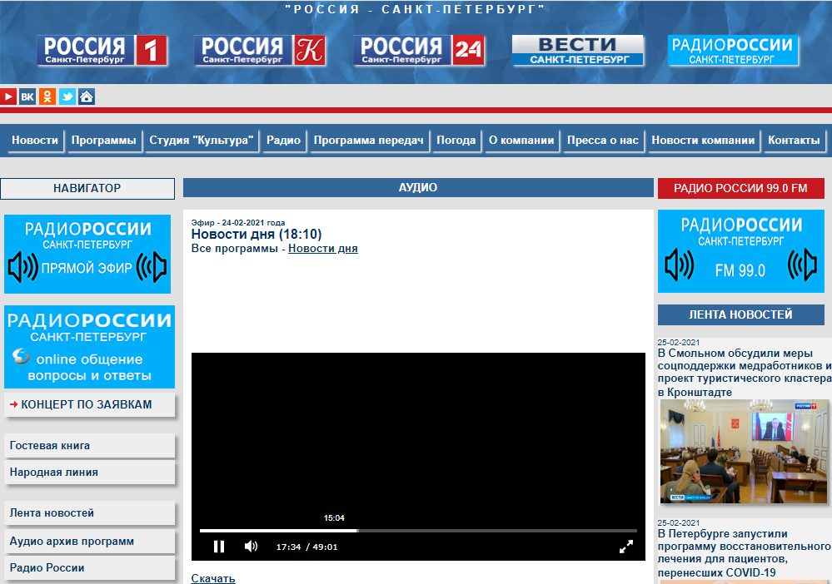Screen dimensions: 832x584
Task: Open Концерт по заявкам link
Action: pyautogui.click(x=89, y=404)
